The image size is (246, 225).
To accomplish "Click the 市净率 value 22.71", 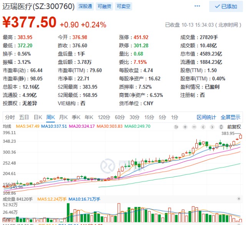I will pos(83,78).
